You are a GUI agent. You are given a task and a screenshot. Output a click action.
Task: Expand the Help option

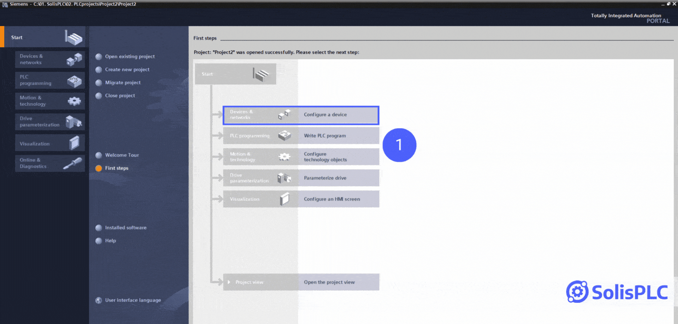point(99,241)
